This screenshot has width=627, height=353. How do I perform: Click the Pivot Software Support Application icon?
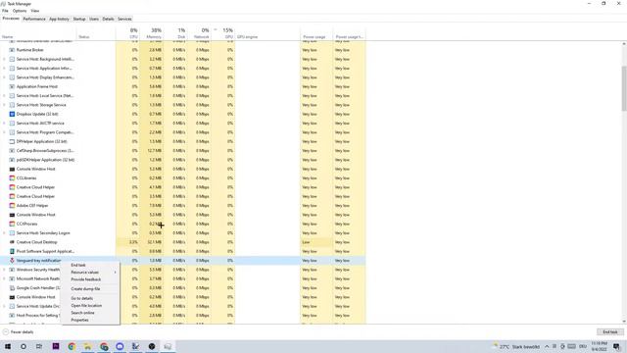[x=12, y=251]
